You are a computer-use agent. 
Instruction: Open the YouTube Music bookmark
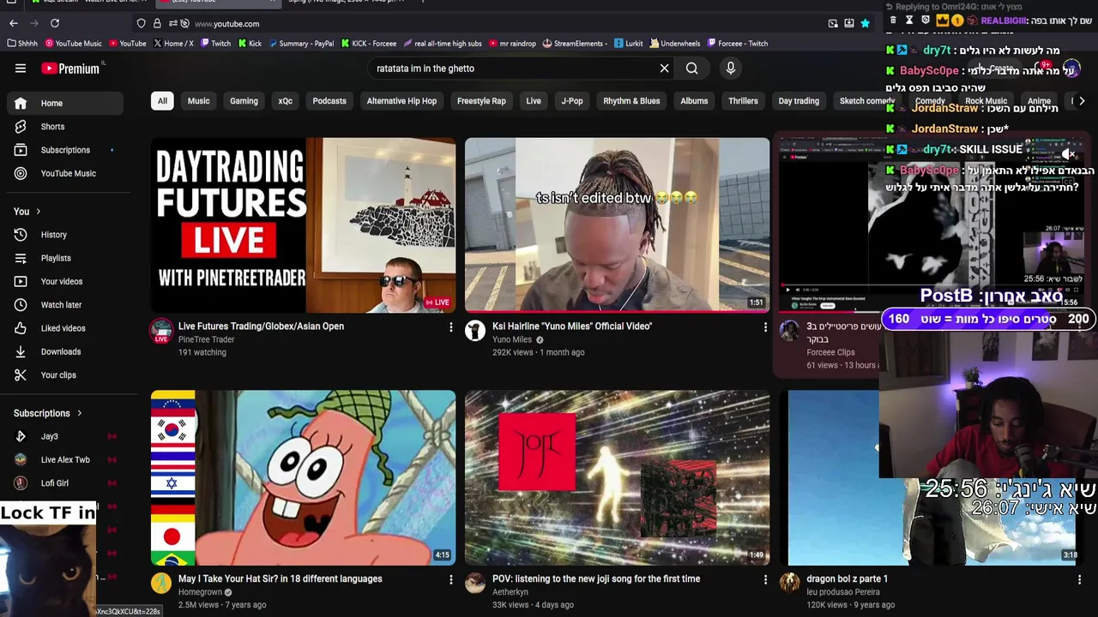[73, 44]
